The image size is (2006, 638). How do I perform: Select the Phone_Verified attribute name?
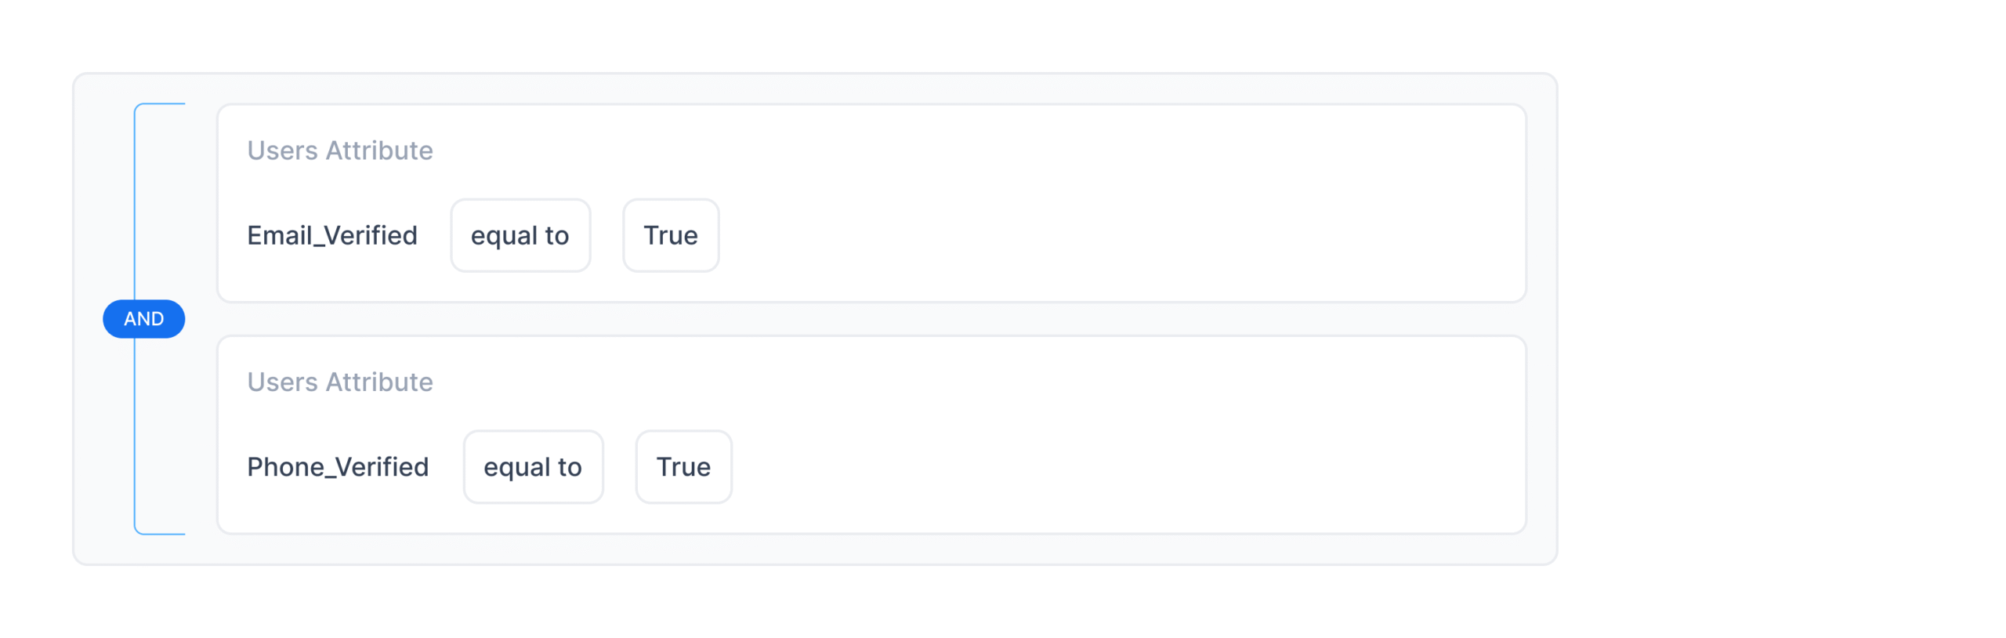(x=337, y=467)
